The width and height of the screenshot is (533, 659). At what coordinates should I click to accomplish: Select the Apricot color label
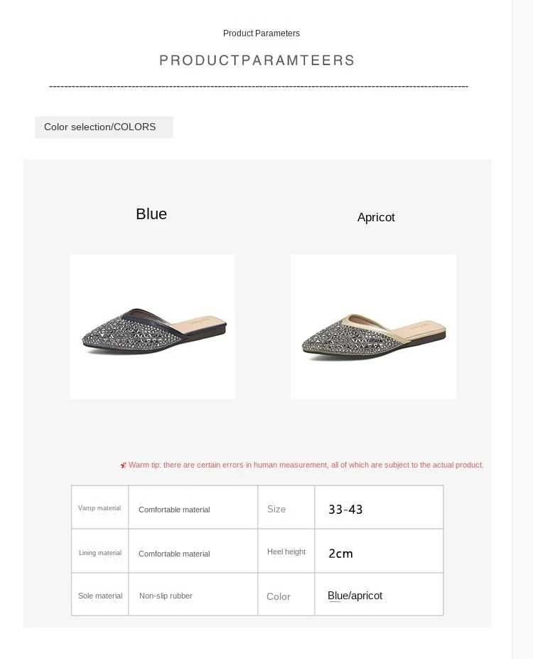376,217
